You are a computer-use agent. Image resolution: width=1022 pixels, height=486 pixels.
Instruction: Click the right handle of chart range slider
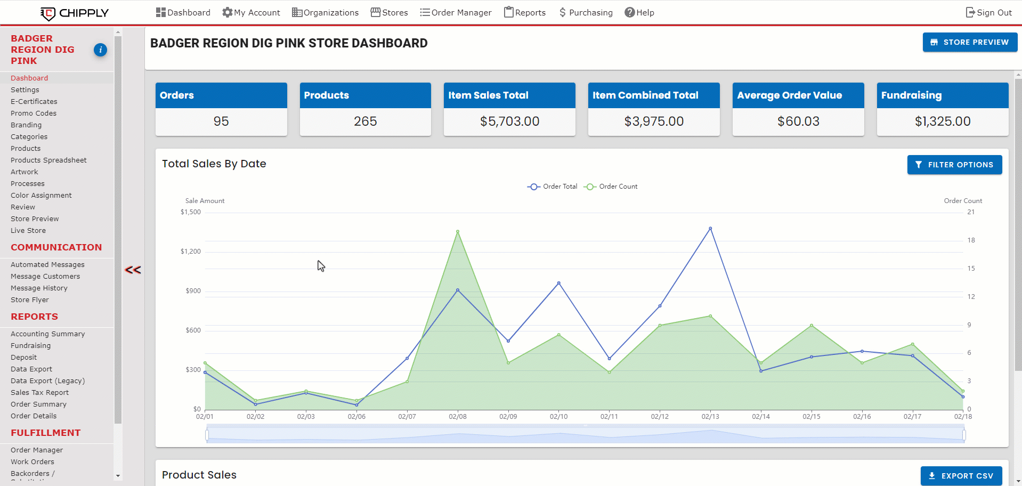tap(964, 435)
